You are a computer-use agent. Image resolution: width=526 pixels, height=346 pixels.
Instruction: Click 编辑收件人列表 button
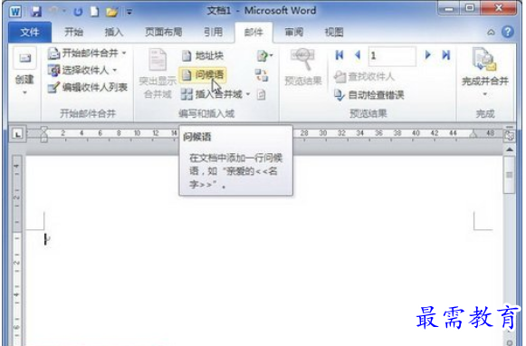coord(88,88)
